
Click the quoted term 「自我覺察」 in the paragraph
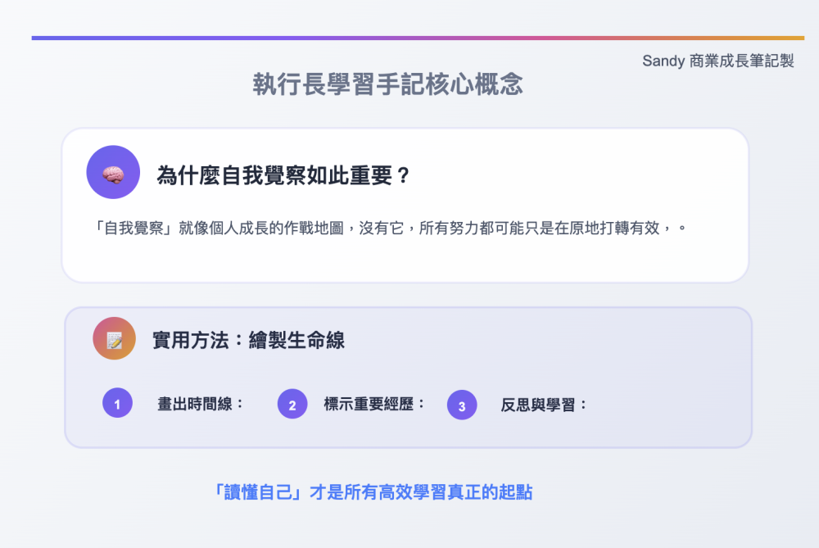point(133,229)
